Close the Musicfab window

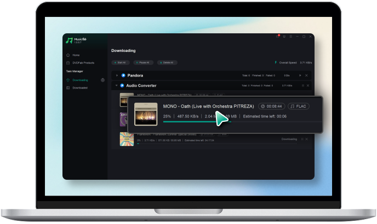coord(310,37)
